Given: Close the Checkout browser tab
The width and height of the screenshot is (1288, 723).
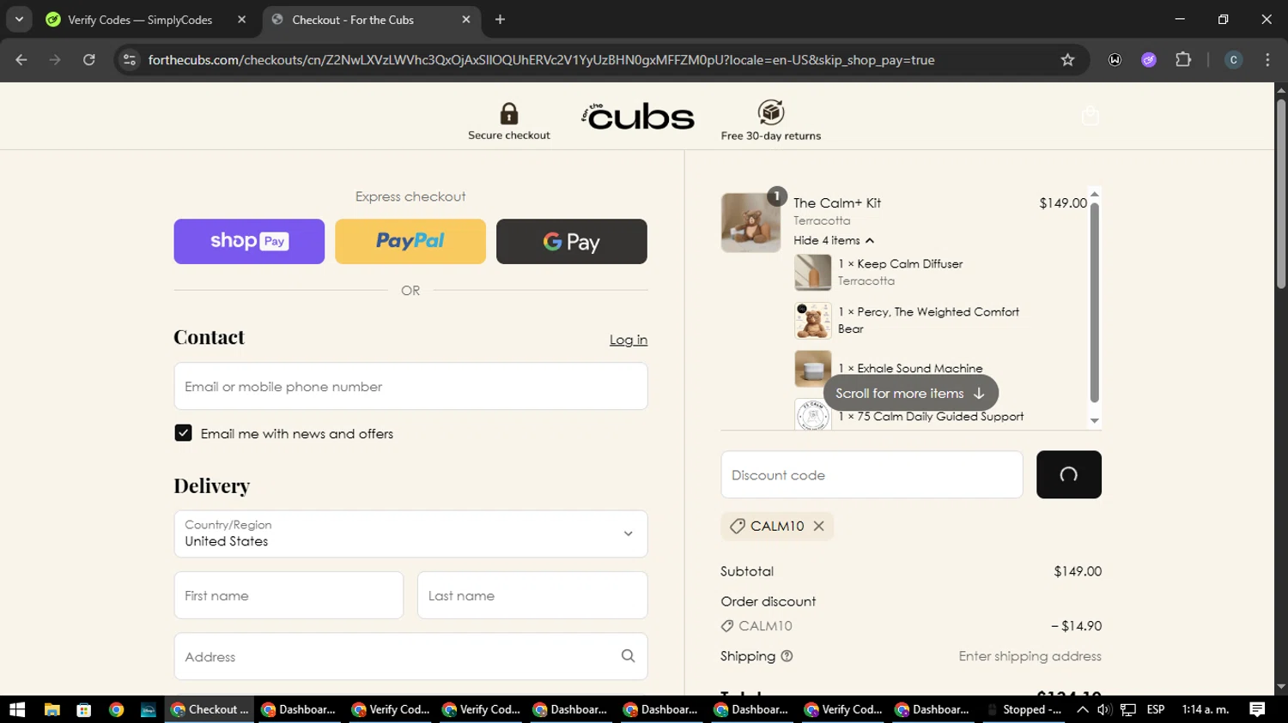Looking at the screenshot, I should 466,20.
